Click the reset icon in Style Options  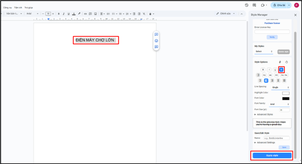[x=287, y=62]
